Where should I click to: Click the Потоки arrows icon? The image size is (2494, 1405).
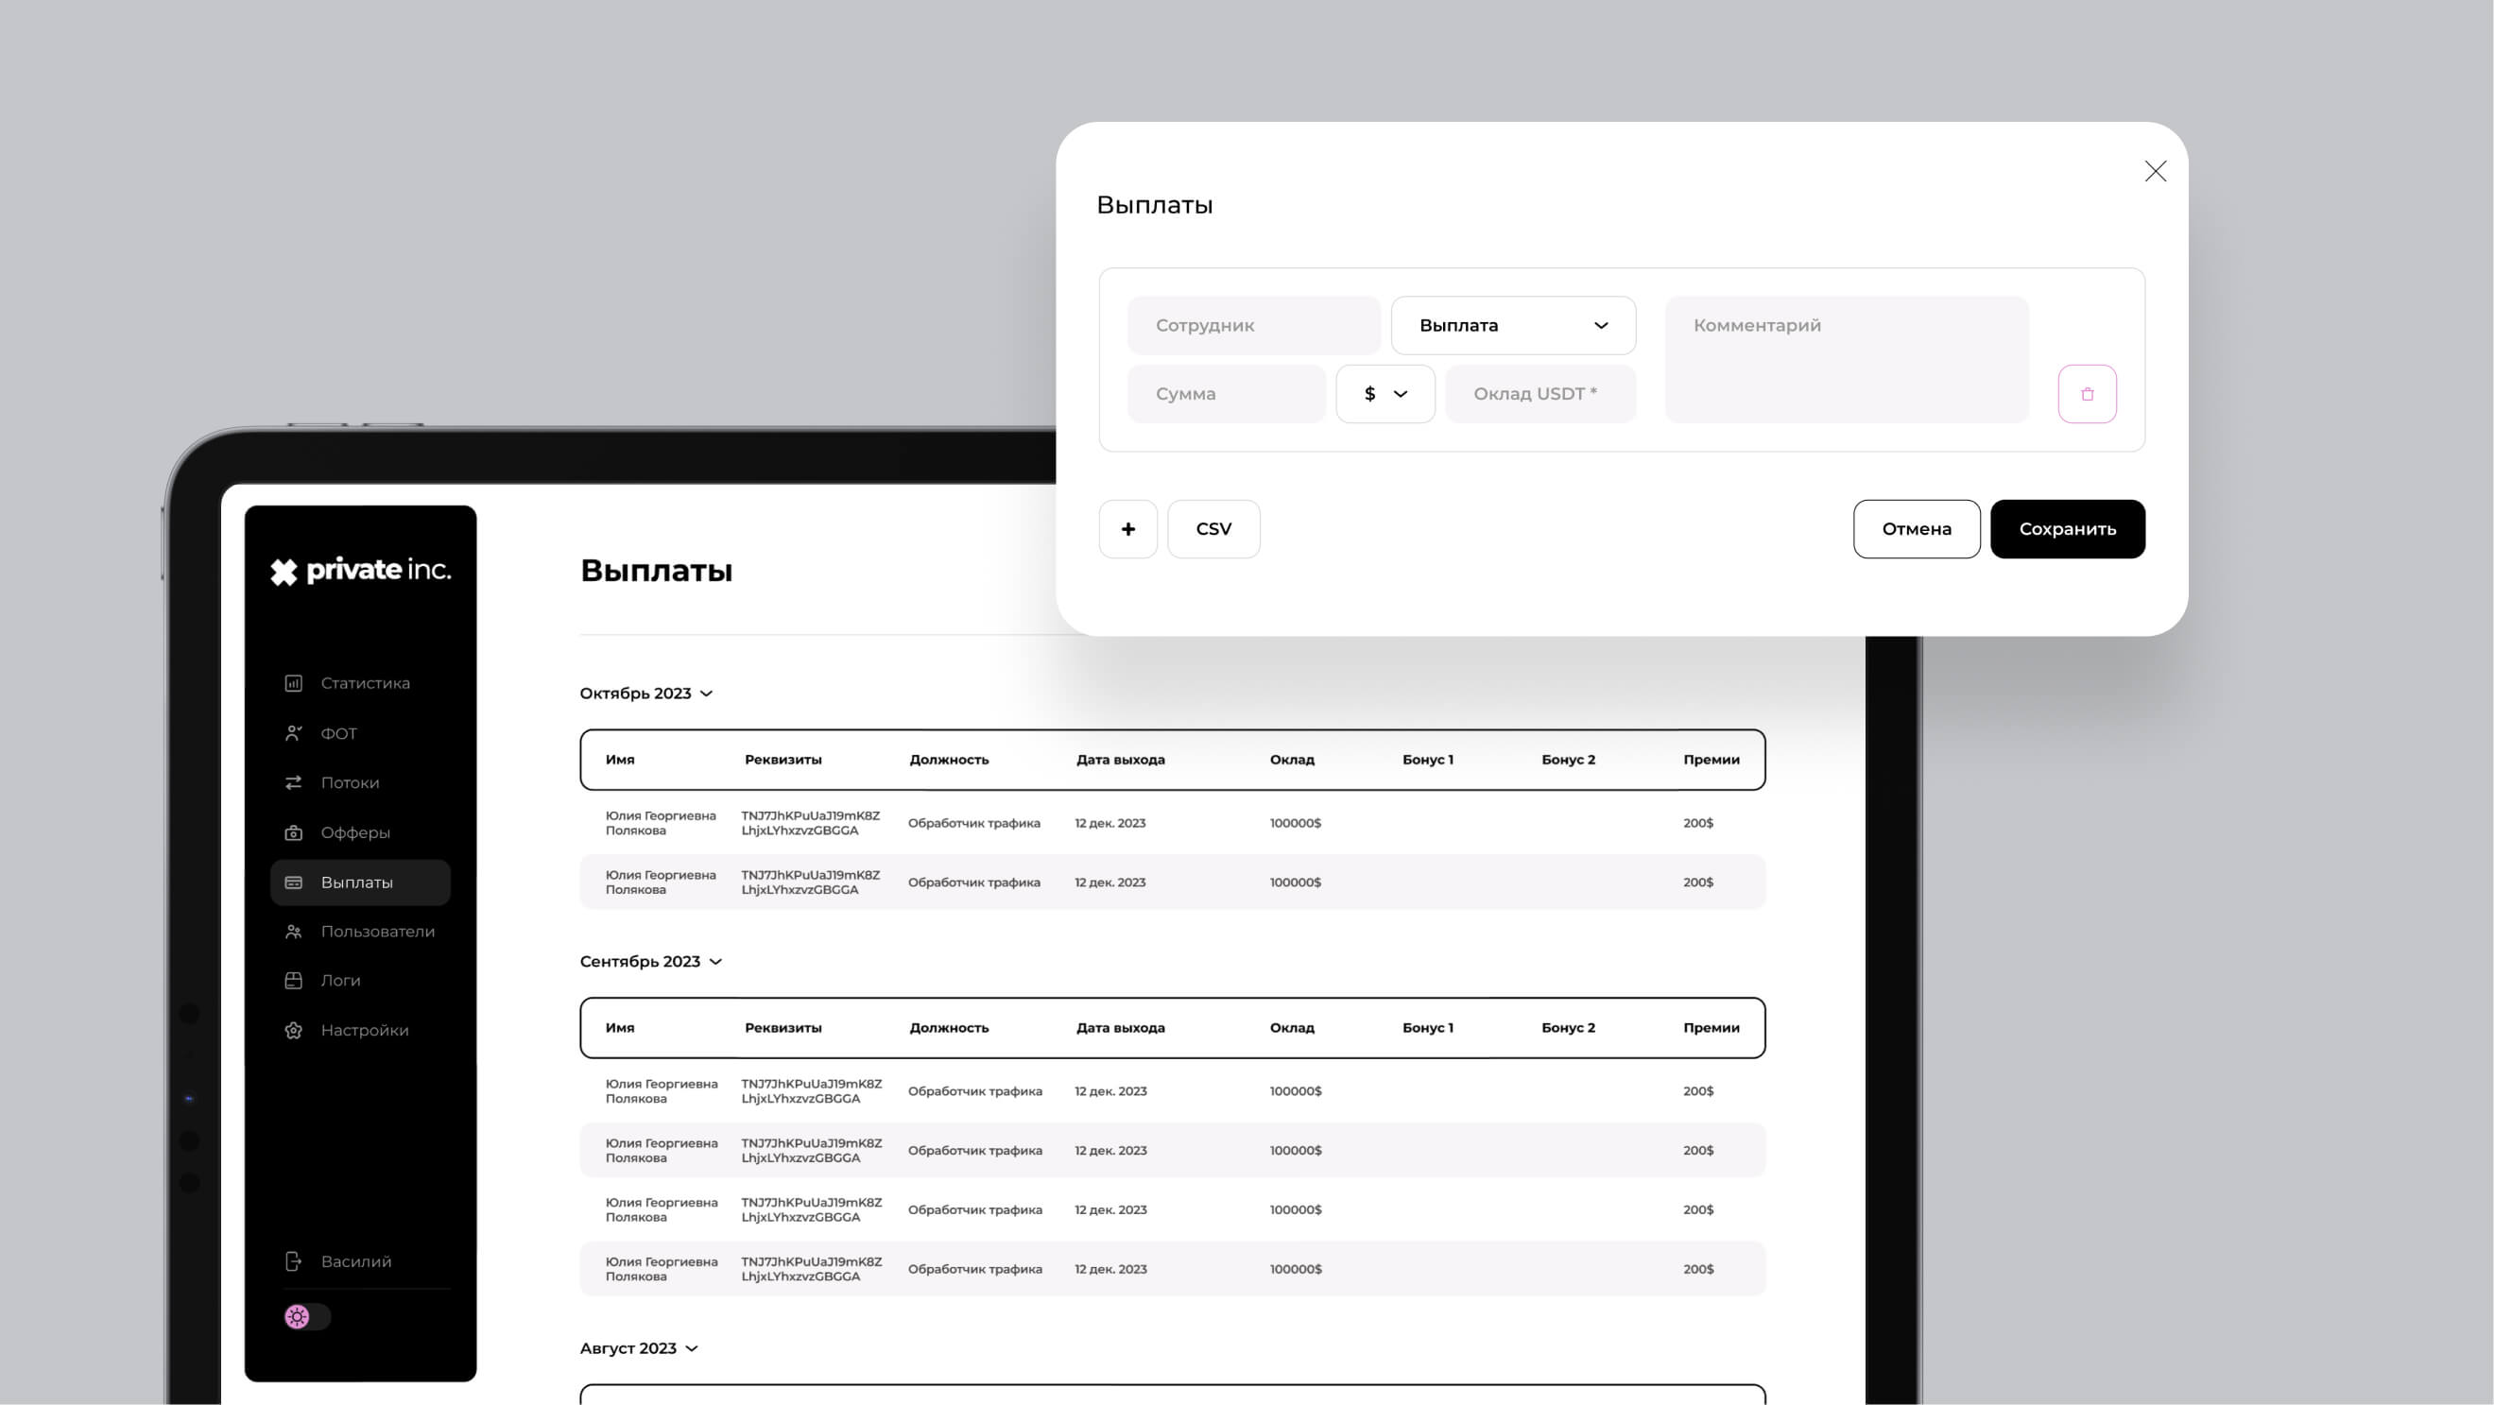coord(293,783)
